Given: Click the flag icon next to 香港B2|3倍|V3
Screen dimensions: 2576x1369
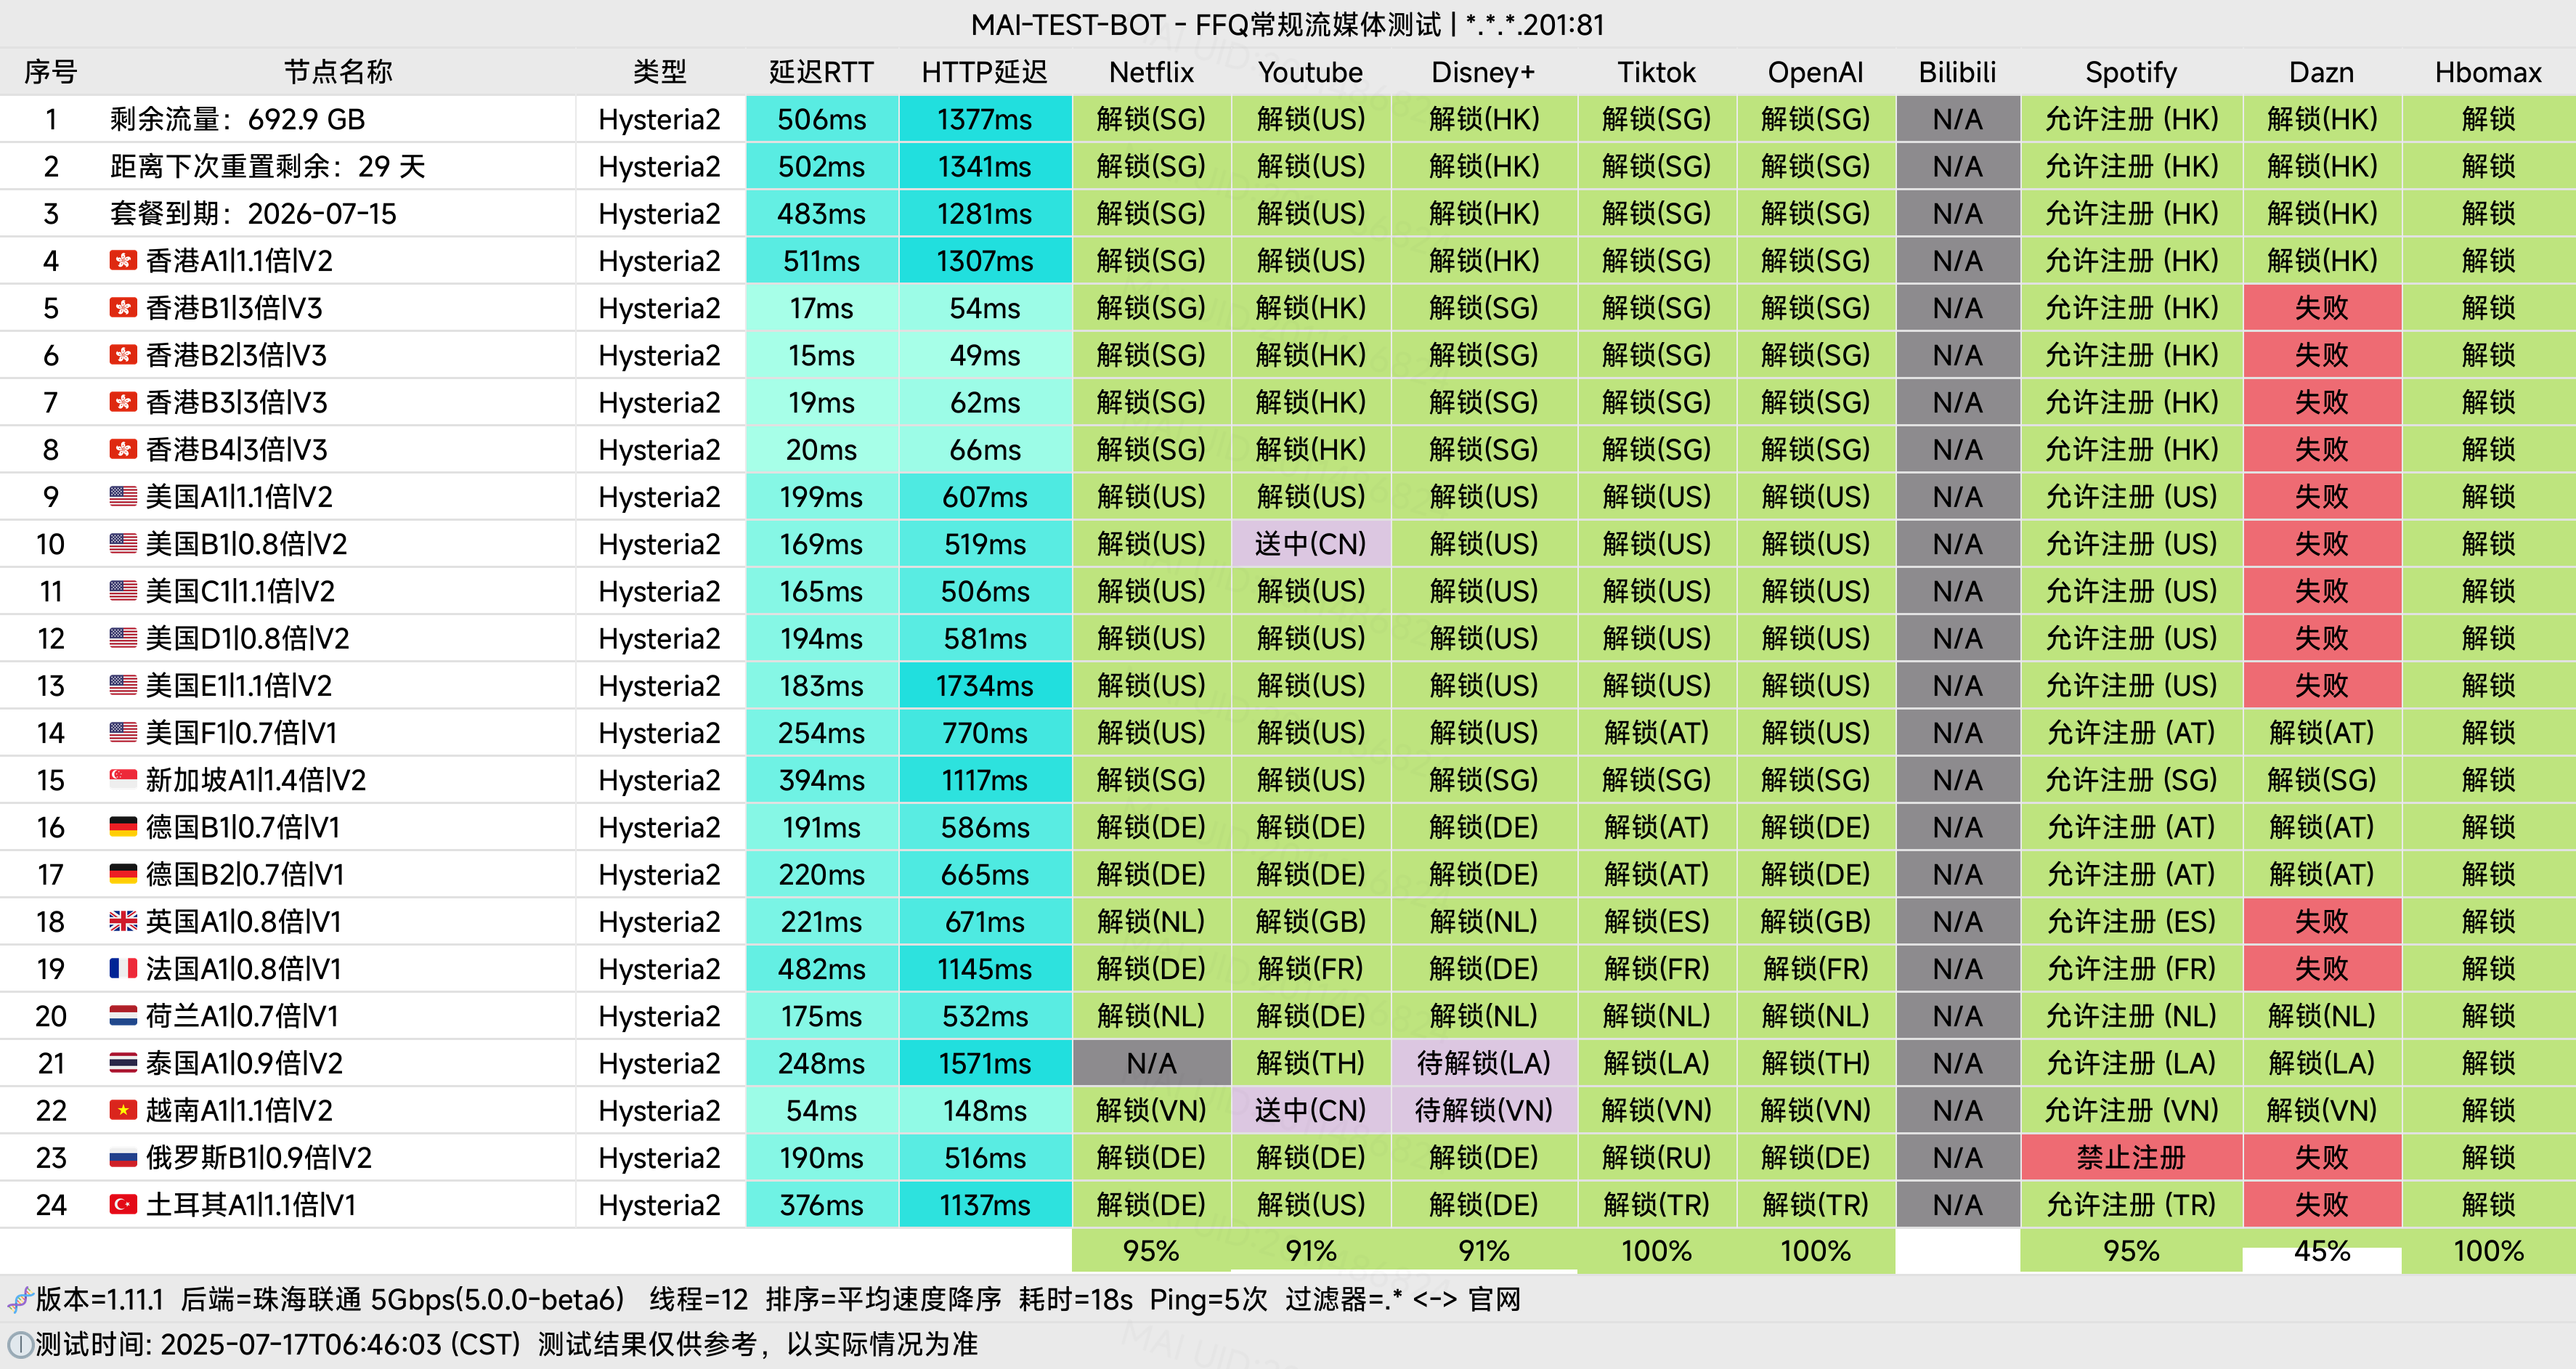Looking at the screenshot, I should coord(123,355).
